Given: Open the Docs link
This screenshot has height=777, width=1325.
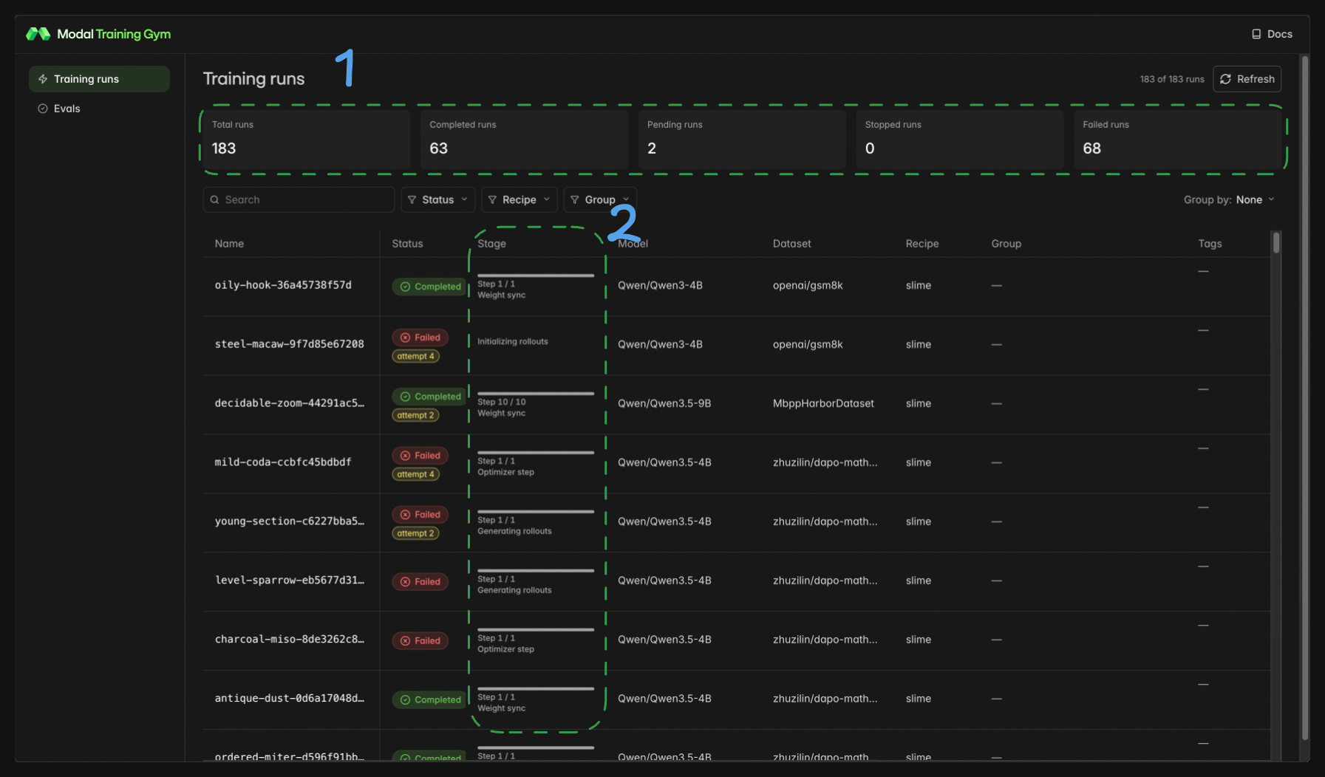Looking at the screenshot, I should click(x=1272, y=34).
